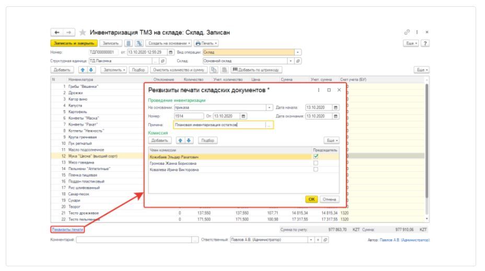Screen dimensions: 485x271
Task: Open calendar for Дата начала field
Action: tap(336, 108)
